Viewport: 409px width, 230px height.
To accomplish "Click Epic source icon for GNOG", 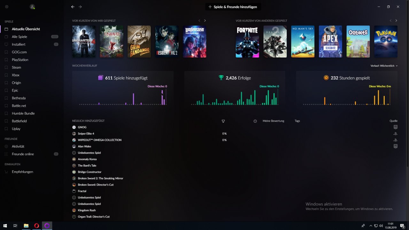I will click(395, 127).
